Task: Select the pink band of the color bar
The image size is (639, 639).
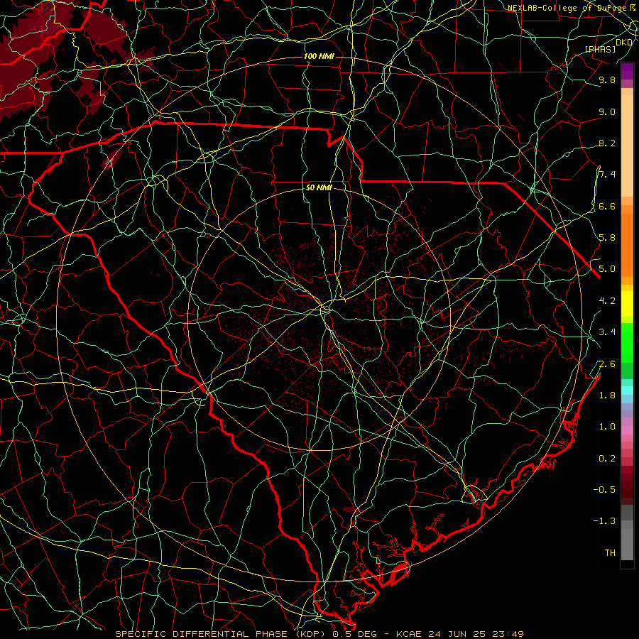Action: pos(627,430)
